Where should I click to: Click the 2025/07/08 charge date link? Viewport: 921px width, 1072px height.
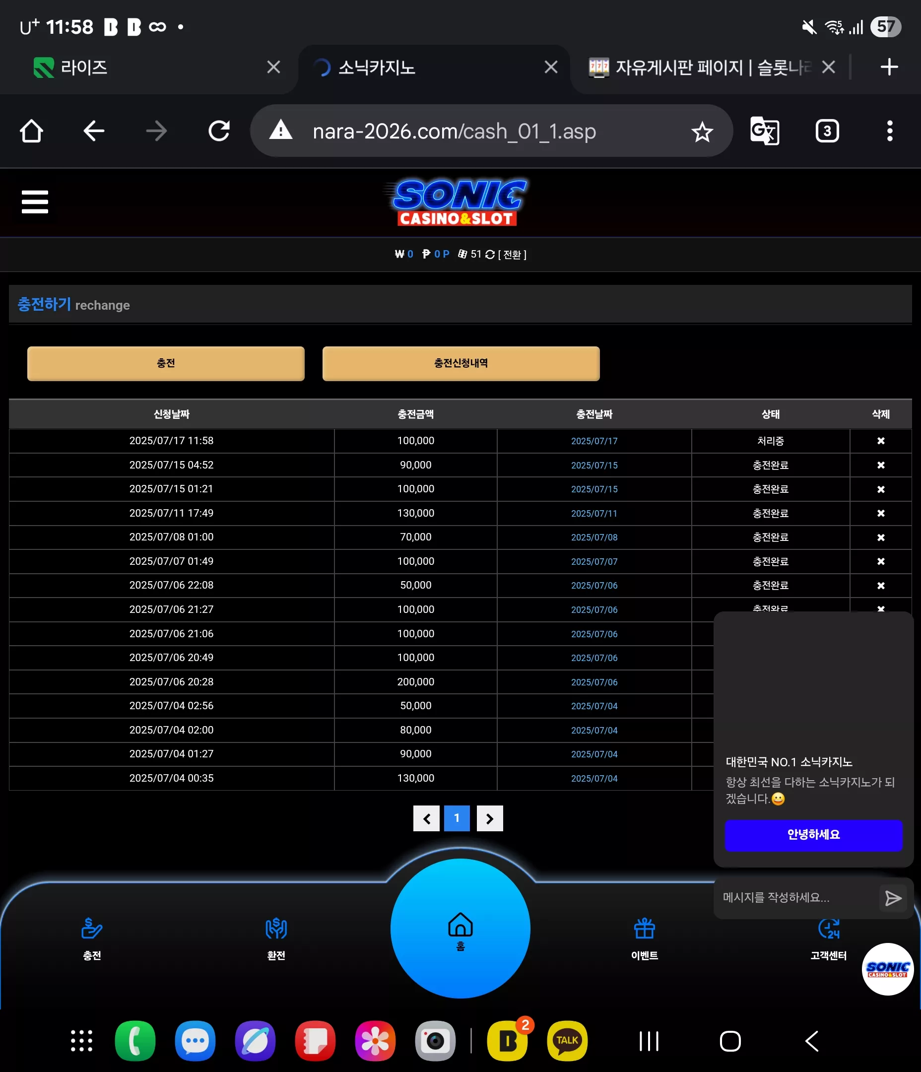(x=594, y=537)
